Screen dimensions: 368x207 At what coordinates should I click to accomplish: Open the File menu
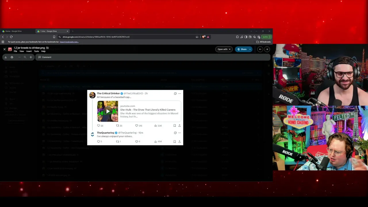16,51
